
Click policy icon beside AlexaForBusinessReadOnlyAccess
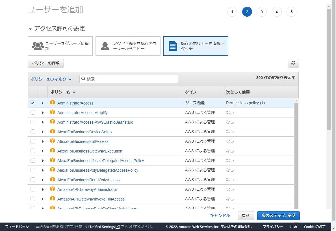tap(53, 180)
